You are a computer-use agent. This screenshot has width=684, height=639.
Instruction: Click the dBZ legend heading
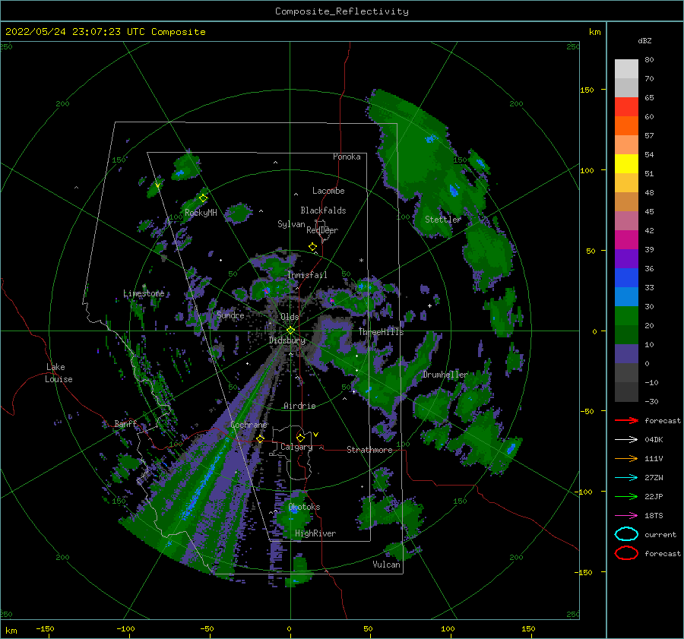[644, 41]
